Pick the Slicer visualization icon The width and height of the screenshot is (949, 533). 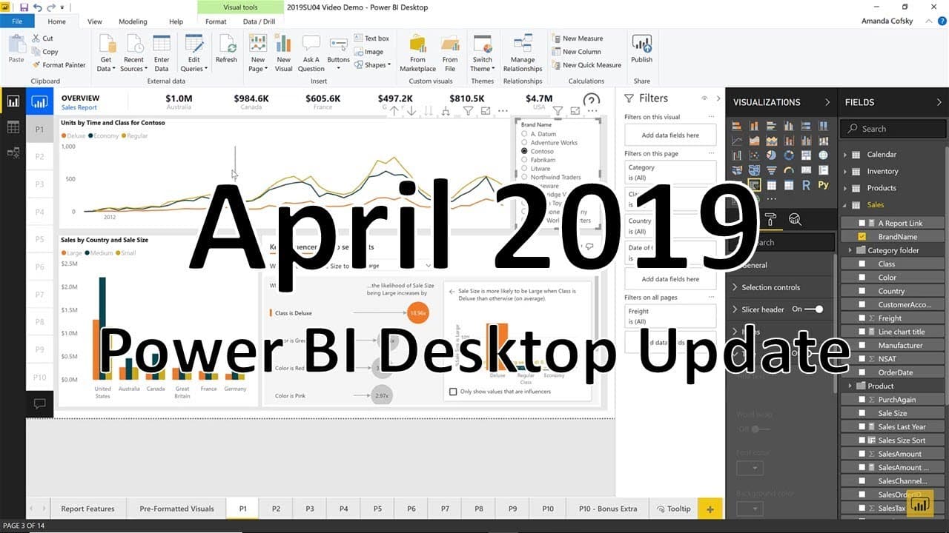pyautogui.click(x=754, y=185)
